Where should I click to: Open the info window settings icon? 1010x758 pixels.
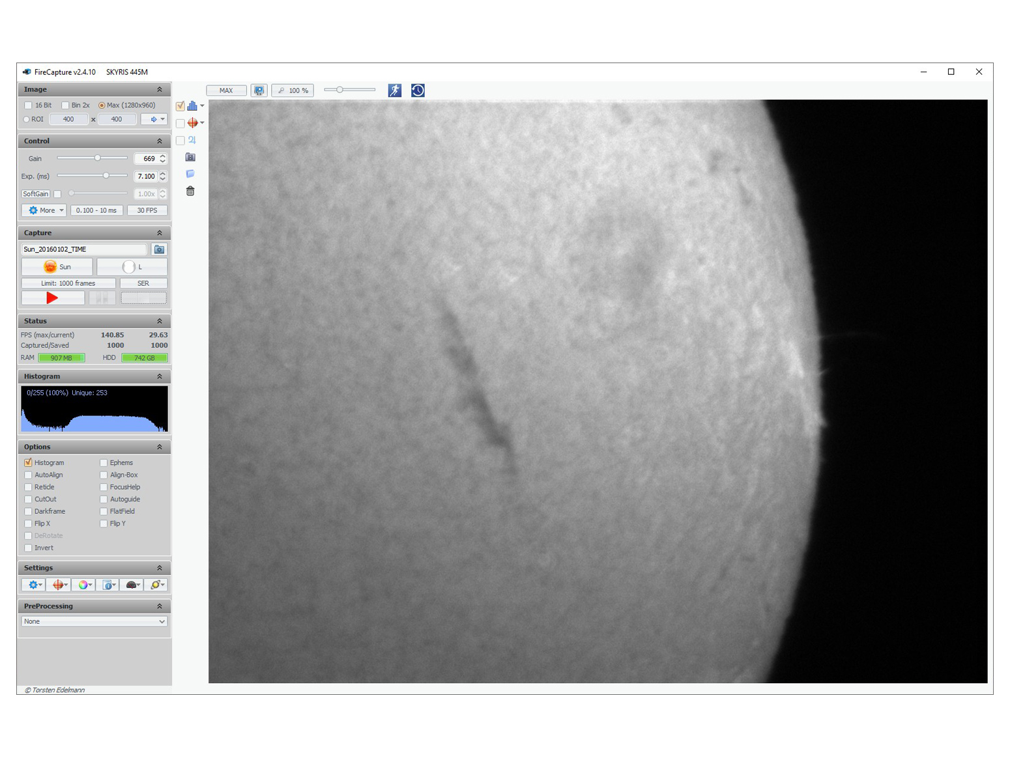[109, 585]
